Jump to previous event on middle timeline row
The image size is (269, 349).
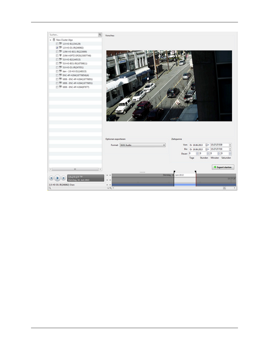point(107,180)
